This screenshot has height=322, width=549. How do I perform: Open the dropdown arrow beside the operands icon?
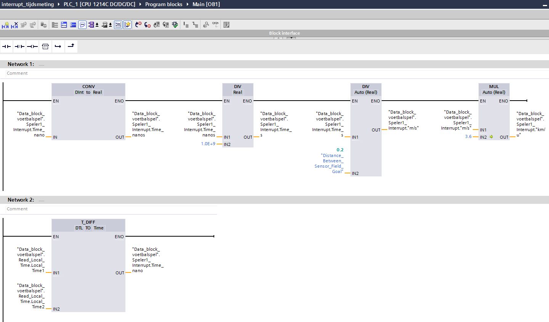(x=97, y=25)
